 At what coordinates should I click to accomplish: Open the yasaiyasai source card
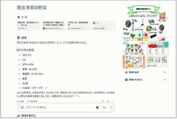(x=79, y=26)
